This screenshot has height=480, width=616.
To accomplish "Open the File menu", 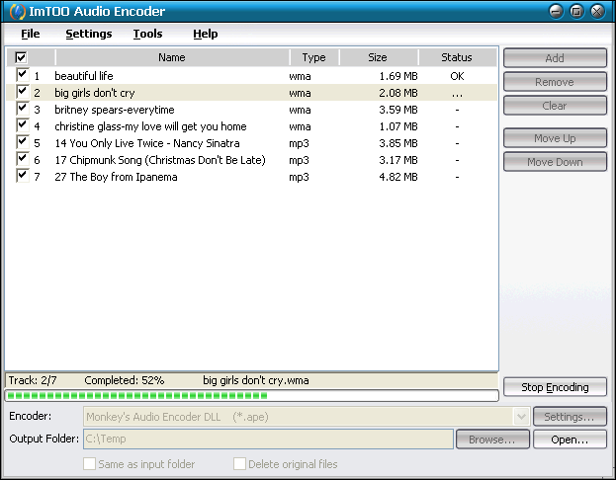I will (x=31, y=34).
